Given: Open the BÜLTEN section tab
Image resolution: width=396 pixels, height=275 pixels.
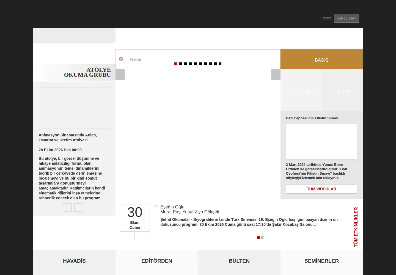Looking at the screenshot, I should pos(239,261).
